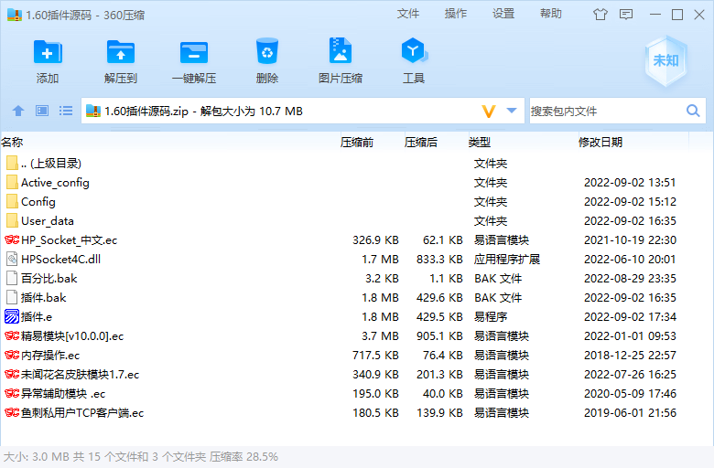Select the Active_config folder
This screenshot has width=714, height=468.
coord(55,183)
